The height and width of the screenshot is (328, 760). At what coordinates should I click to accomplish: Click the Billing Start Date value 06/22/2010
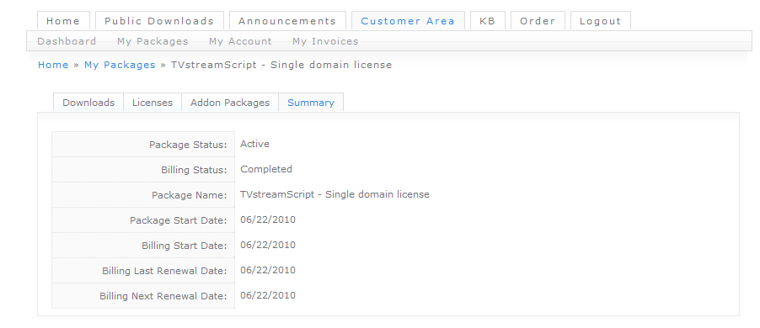tap(268, 245)
